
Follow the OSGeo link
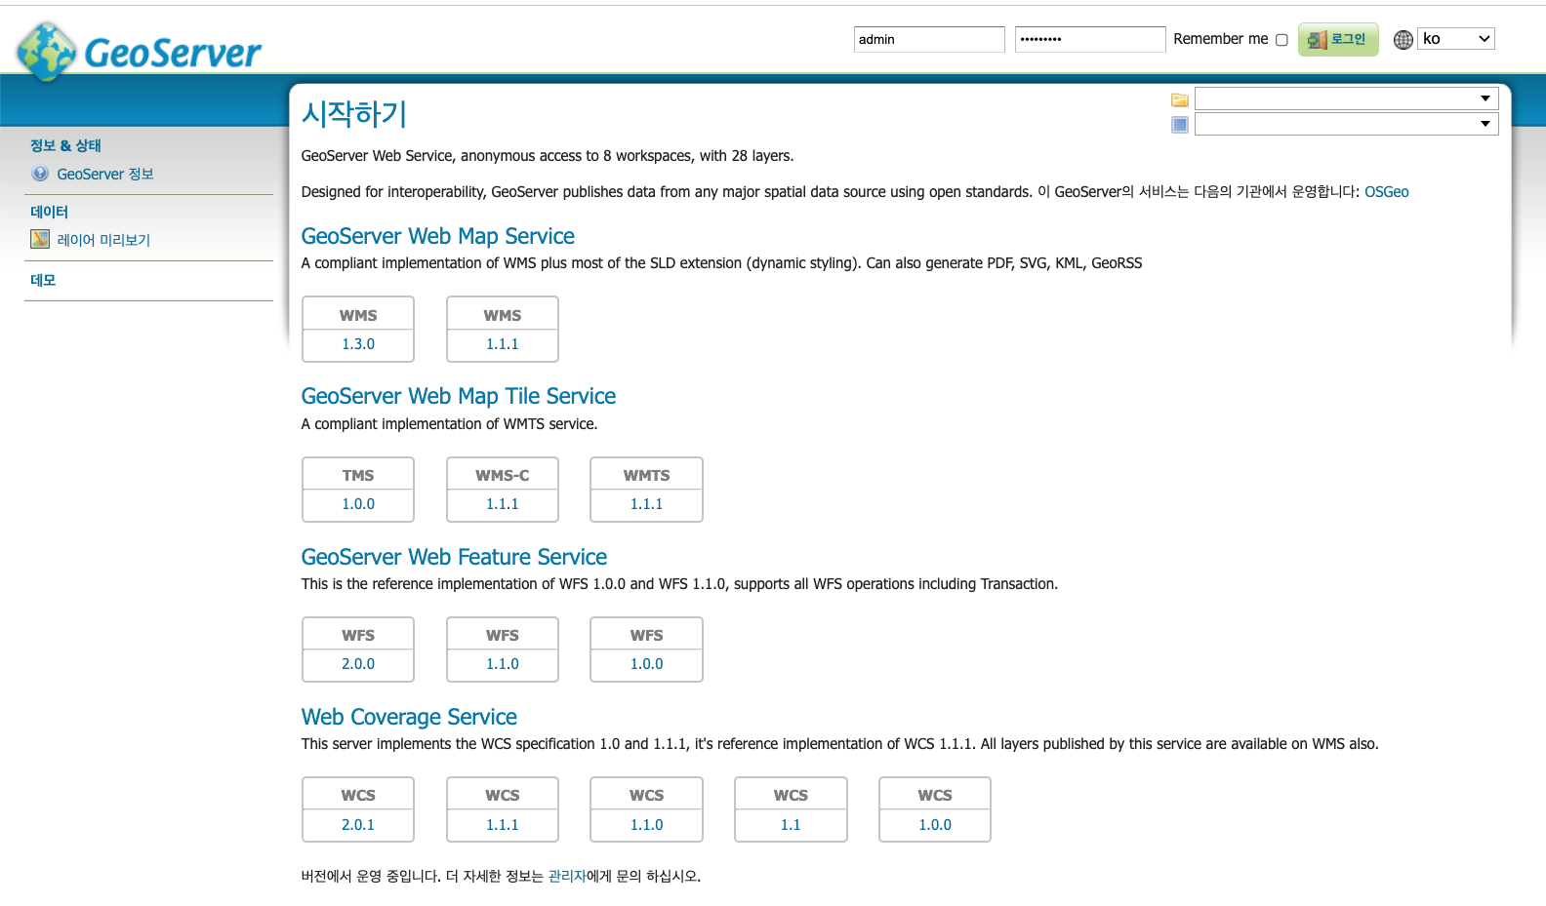(1387, 192)
